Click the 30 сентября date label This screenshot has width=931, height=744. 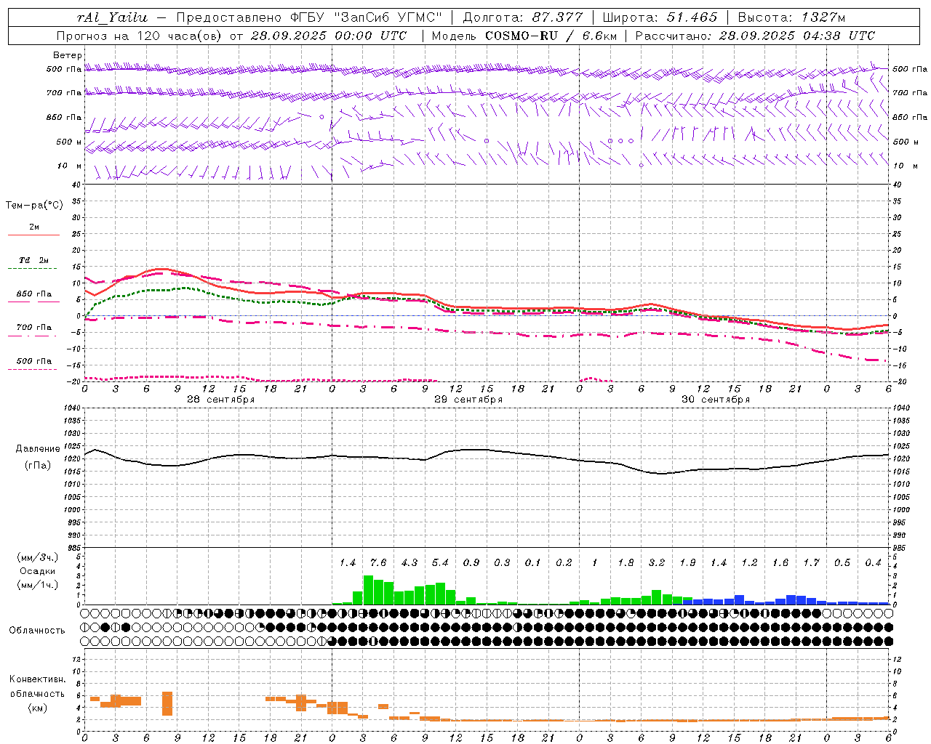coord(716,400)
